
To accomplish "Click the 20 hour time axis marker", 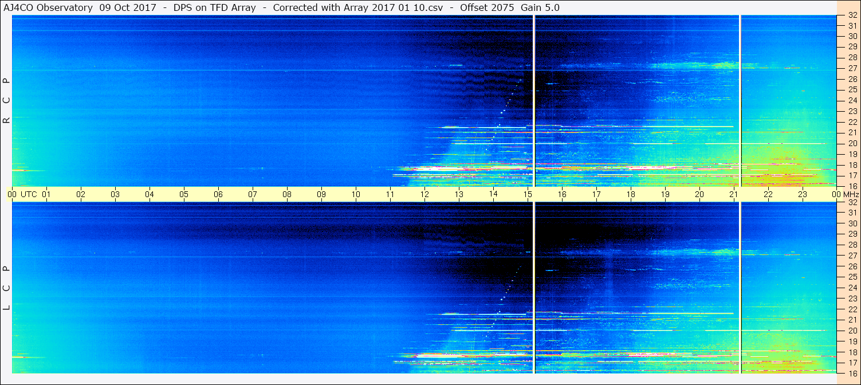I will pos(699,195).
